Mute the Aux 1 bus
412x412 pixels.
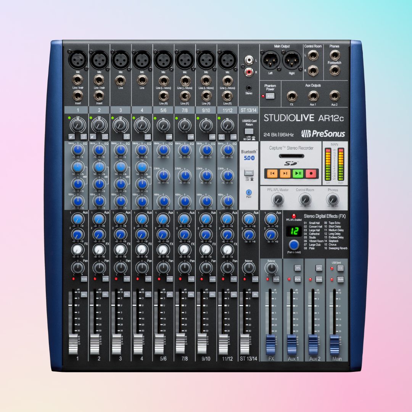pyautogui.click(x=298, y=279)
